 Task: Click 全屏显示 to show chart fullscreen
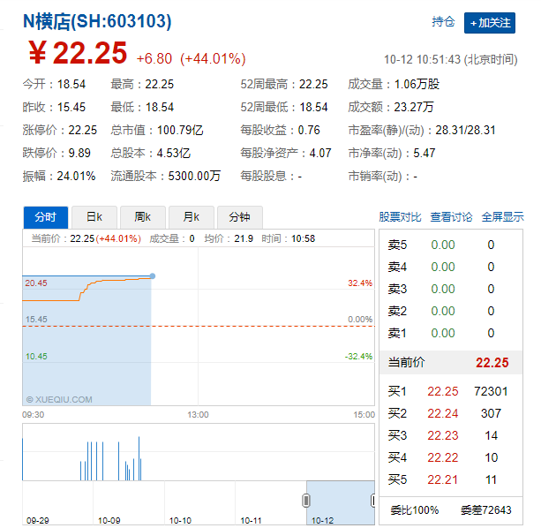[503, 217]
